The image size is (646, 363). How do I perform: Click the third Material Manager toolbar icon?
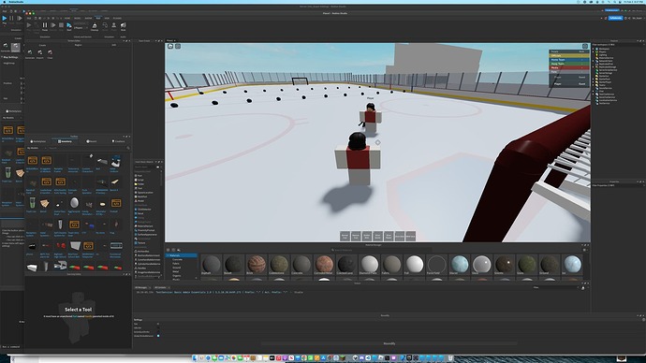pyautogui.click(x=179, y=250)
